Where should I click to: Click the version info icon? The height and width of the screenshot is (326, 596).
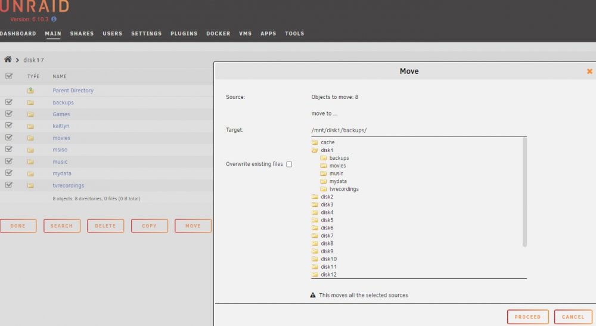[54, 19]
